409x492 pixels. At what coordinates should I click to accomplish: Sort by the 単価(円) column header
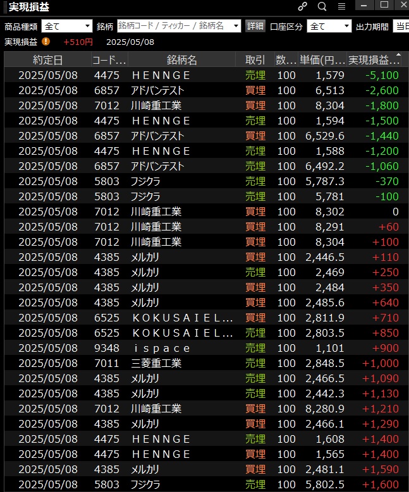[322, 59]
